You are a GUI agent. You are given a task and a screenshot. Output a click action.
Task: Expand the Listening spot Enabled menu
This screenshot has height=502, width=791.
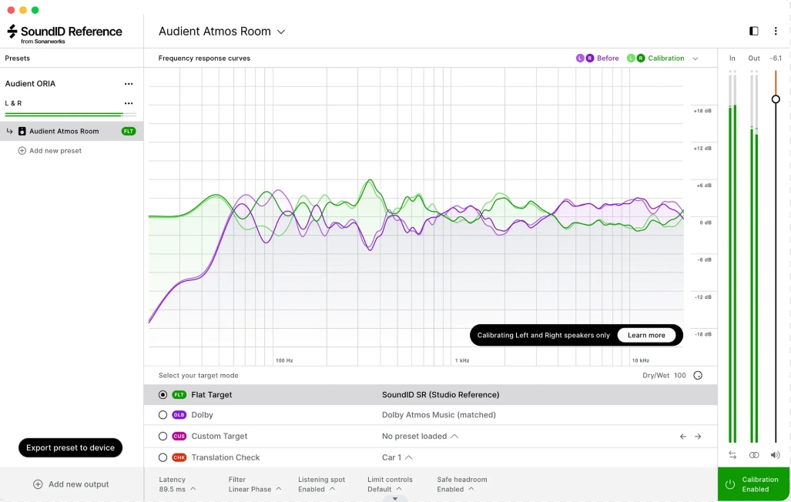coord(321,484)
